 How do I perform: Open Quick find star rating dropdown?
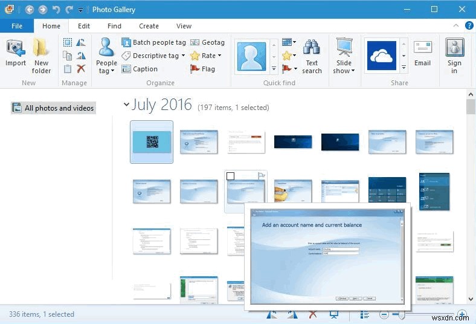pos(294,55)
